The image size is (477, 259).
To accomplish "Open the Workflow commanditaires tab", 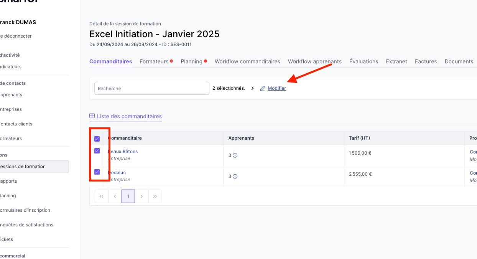I will click(x=247, y=61).
